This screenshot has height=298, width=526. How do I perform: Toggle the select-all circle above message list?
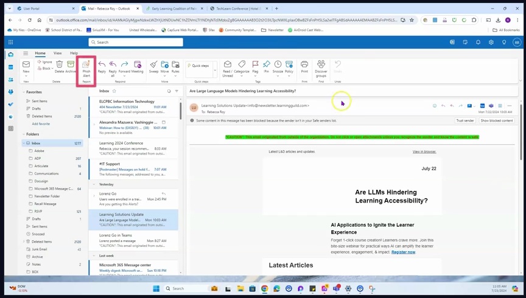pos(169,91)
